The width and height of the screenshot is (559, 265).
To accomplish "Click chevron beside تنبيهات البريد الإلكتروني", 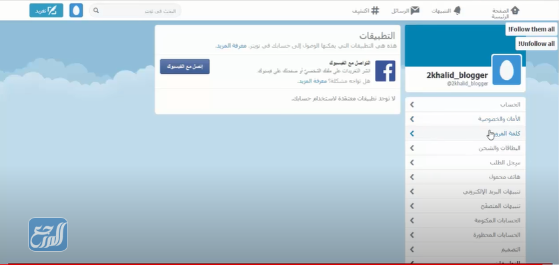I will [x=412, y=191].
